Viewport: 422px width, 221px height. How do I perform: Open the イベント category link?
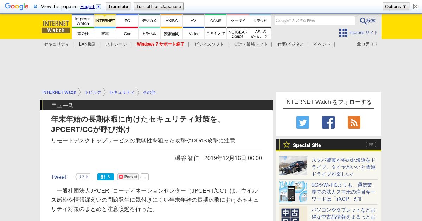click(x=322, y=44)
